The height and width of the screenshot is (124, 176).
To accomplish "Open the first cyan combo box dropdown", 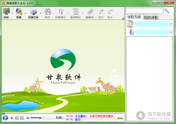I will [x=171, y=24].
